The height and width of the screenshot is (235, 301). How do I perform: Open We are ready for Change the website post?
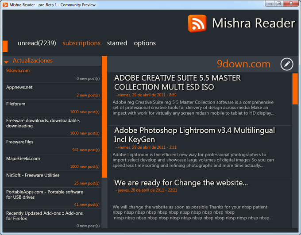181,183
